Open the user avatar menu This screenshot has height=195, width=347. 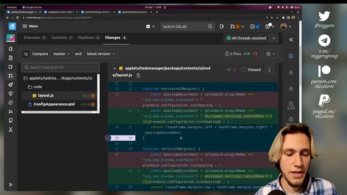click(x=286, y=27)
